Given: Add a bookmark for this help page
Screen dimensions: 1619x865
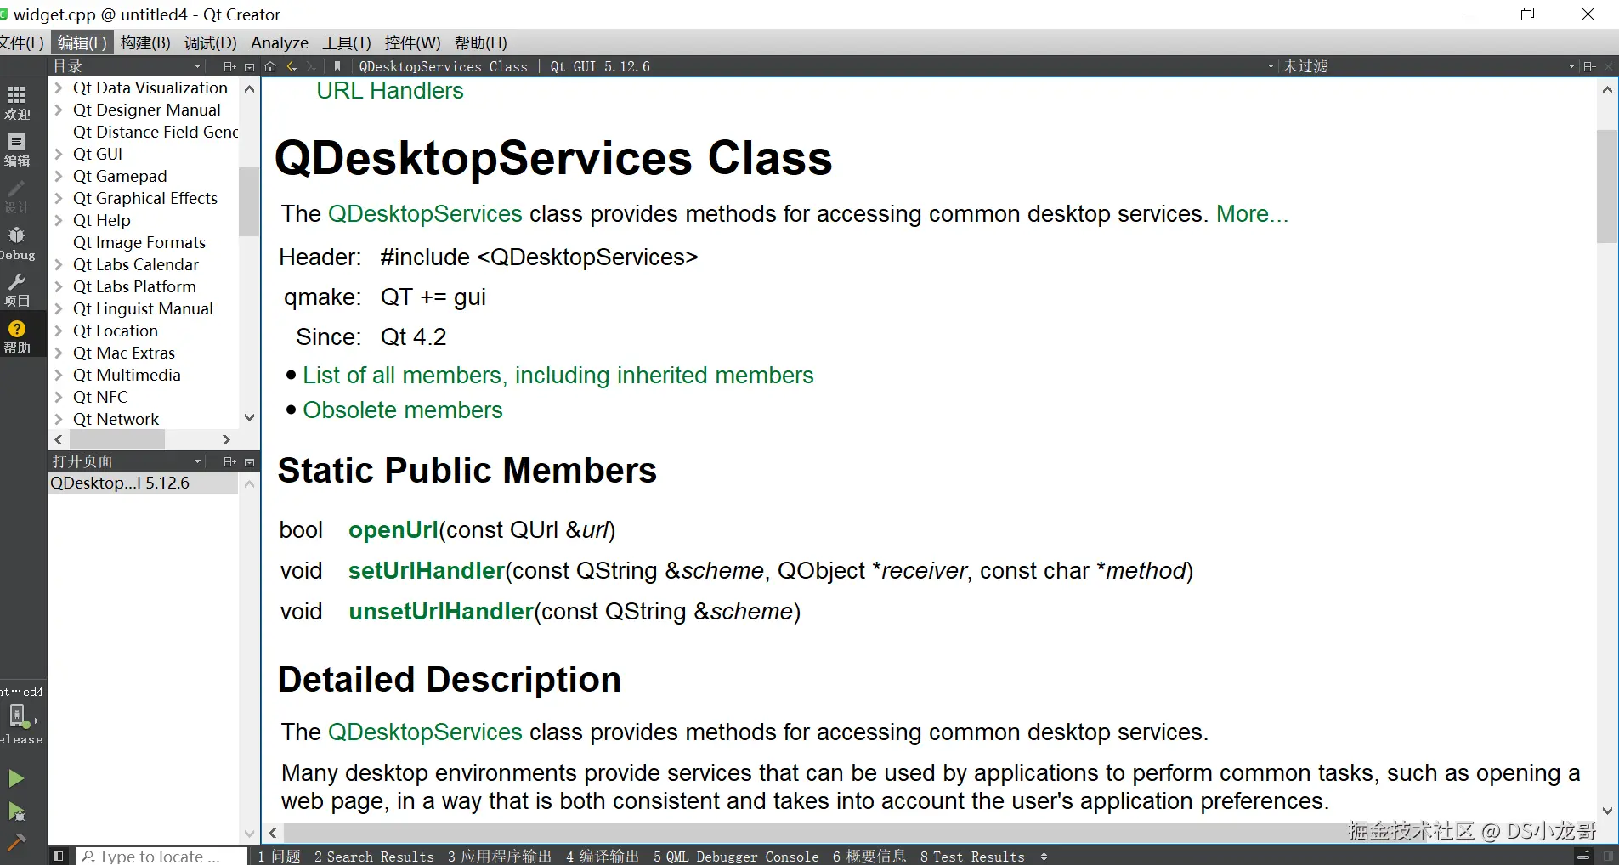Looking at the screenshot, I should (337, 66).
